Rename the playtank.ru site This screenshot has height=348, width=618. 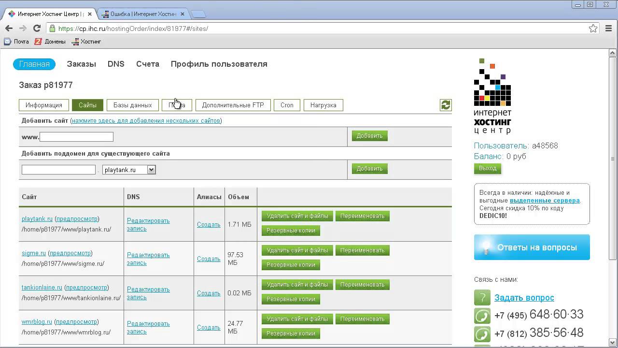pos(362,216)
